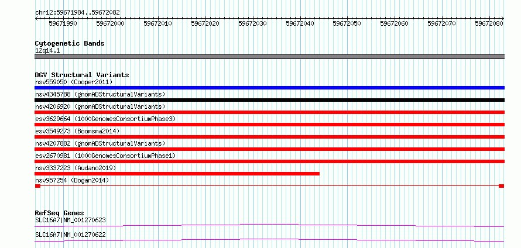Click the esv3549273 (Boomsma2014) label
521x248 pixels.
tap(77, 131)
